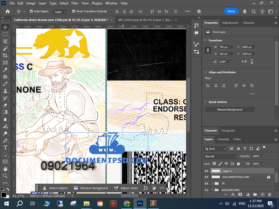This screenshot has height=209, width=279.
Task: Open the Normal blend mode dropdown
Action: pos(221,156)
